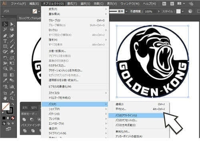Select the Magic Wand tool
Image resolution: width=200 pixels, height=144 pixels.
tap(5, 30)
